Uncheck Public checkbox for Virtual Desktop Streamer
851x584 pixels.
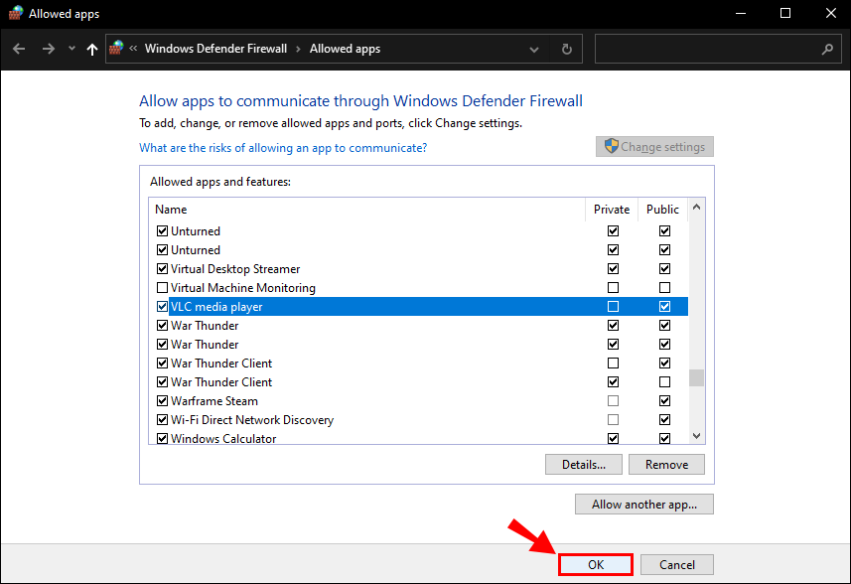664,269
